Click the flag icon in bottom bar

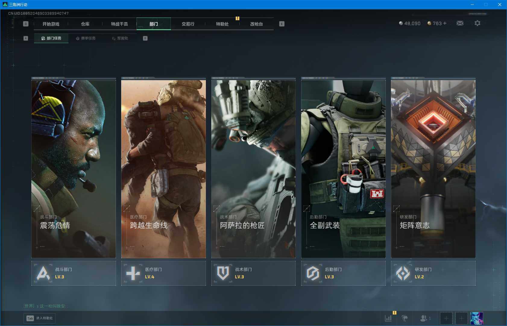click(405, 318)
